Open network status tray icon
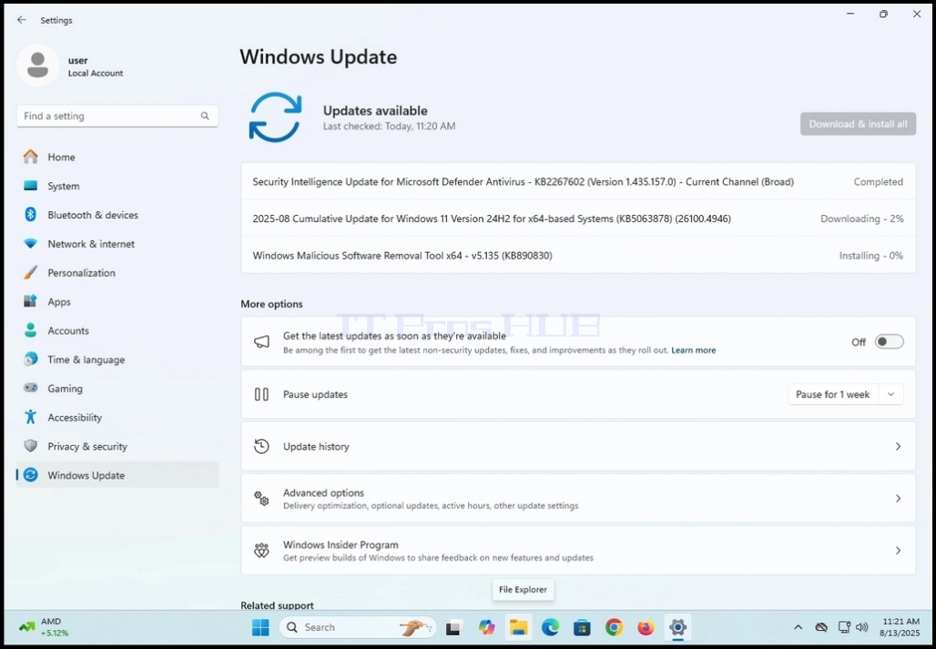The height and width of the screenshot is (649, 936). (843, 627)
